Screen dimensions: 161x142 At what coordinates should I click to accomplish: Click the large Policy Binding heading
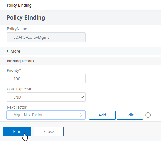26,18
